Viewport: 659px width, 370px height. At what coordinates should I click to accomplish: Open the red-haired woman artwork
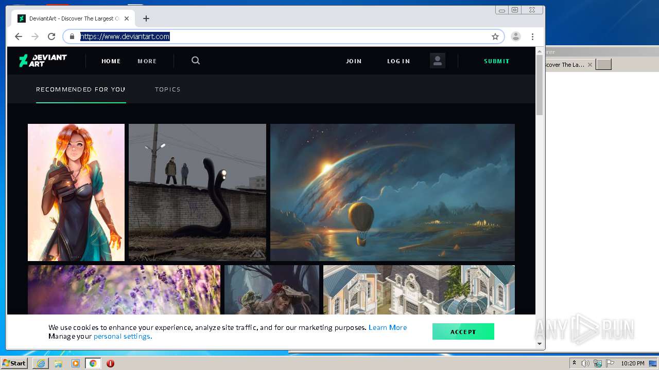[x=76, y=192]
